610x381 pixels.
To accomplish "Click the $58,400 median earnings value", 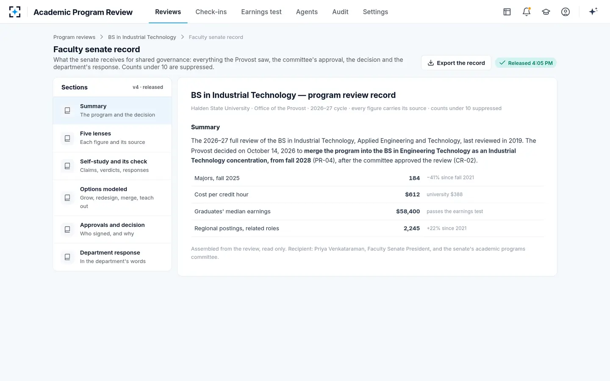I will [408, 211].
